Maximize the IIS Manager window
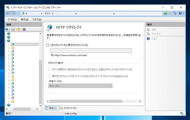The image size is (190, 120). point(172,8)
